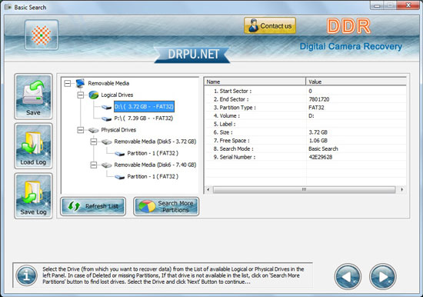The height and width of the screenshot is (297, 423).
Task: Go back with the previous arrow
Action: (348, 276)
